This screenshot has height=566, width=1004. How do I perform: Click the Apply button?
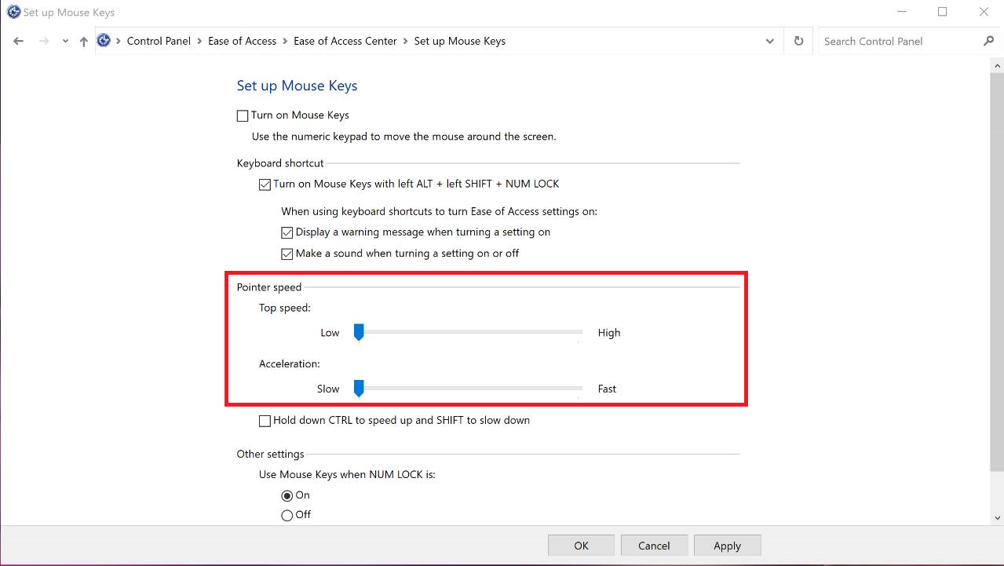point(727,546)
